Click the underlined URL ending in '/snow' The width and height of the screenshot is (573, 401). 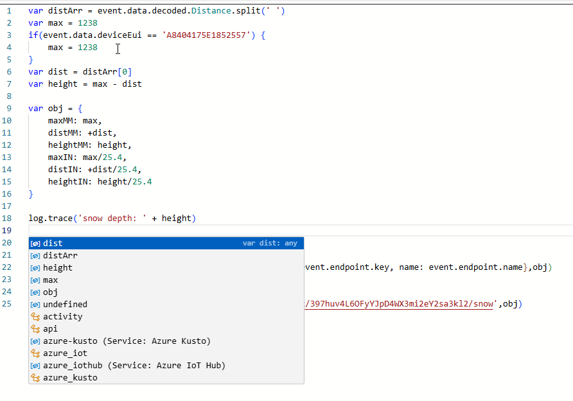tap(399, 304)
